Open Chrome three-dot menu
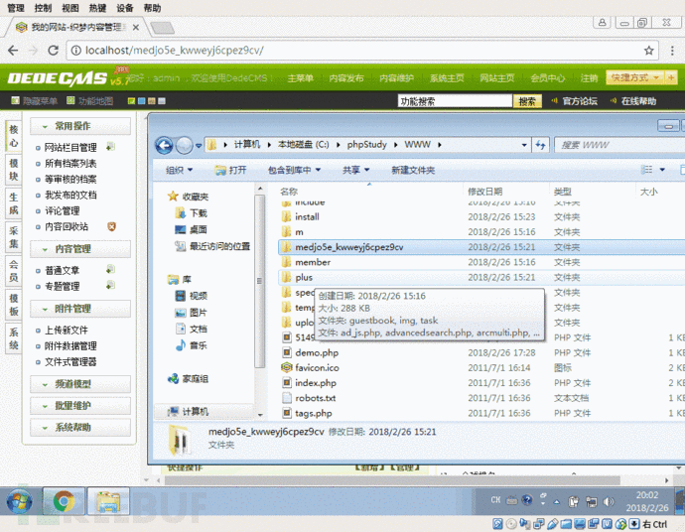This screenshot has height=532, width=685. pos(672,51)
